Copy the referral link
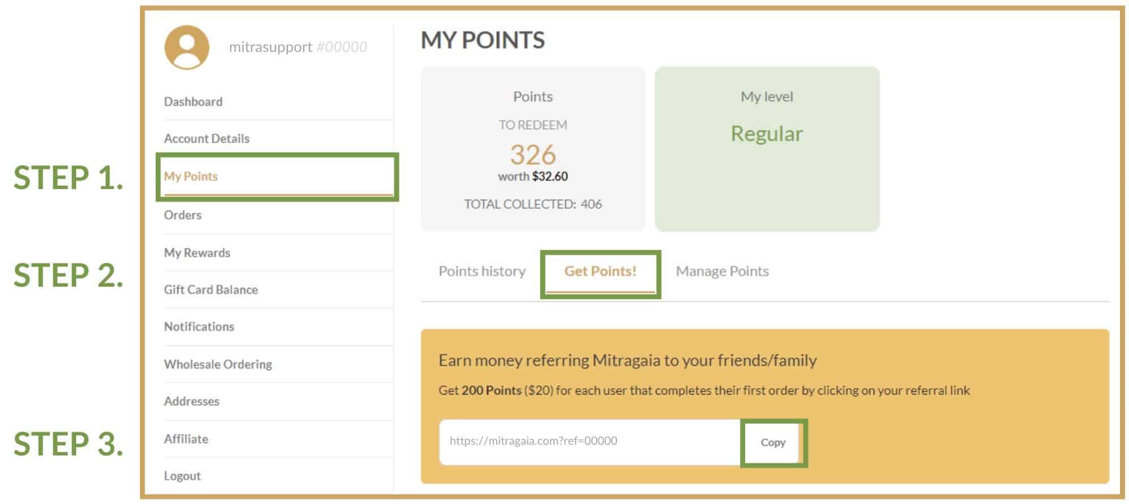 tap(773, 442)
